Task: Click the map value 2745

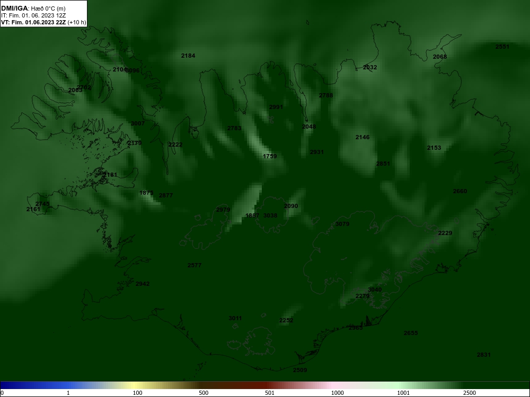Action: point(42,204)
